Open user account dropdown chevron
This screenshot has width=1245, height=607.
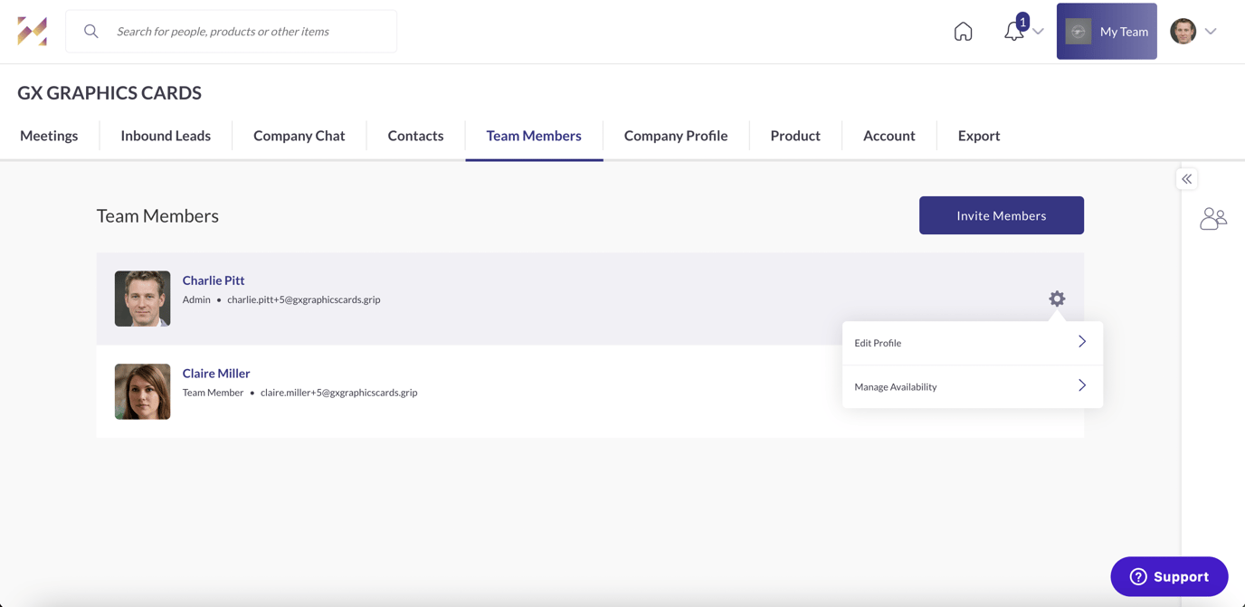(x=1211, y=32)
